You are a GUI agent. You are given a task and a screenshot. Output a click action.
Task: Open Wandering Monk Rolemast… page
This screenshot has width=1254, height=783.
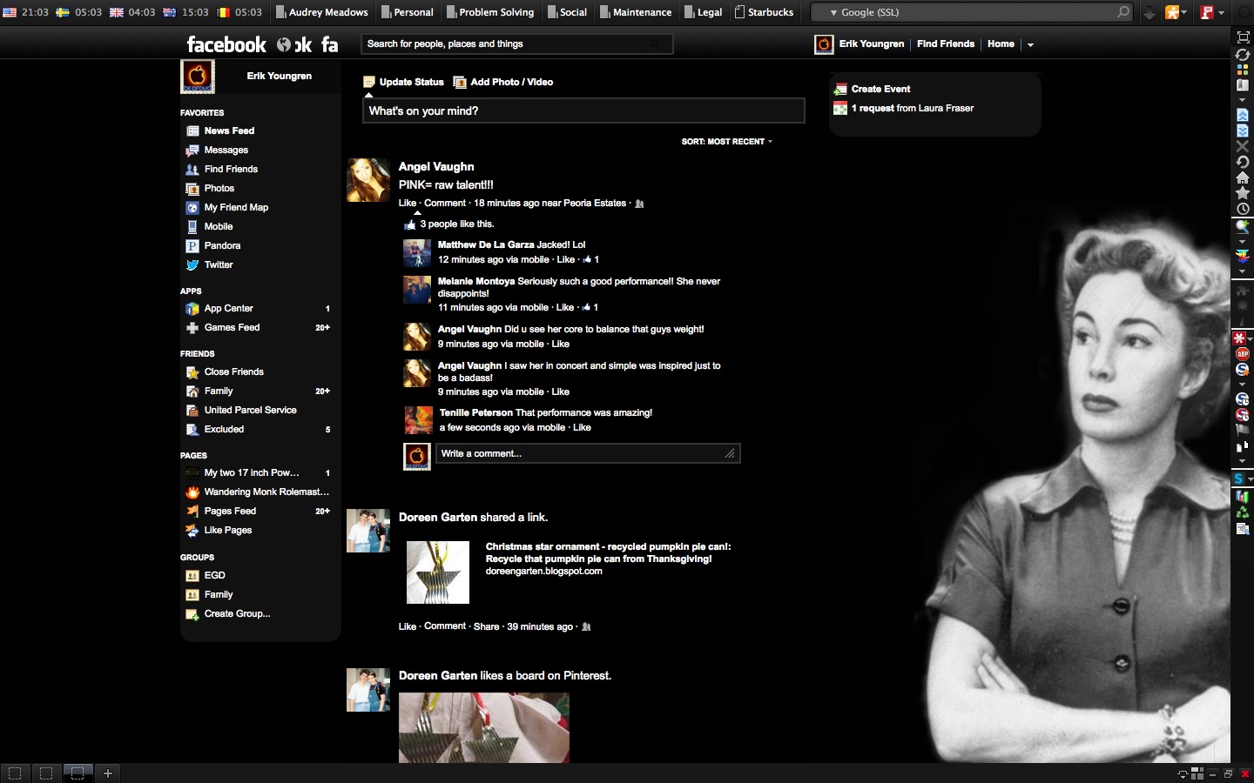266,492
